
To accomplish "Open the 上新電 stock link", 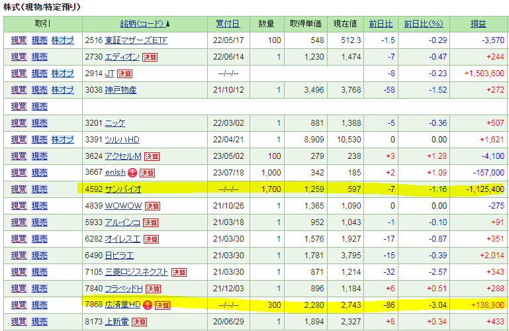I will coord(117,322).
